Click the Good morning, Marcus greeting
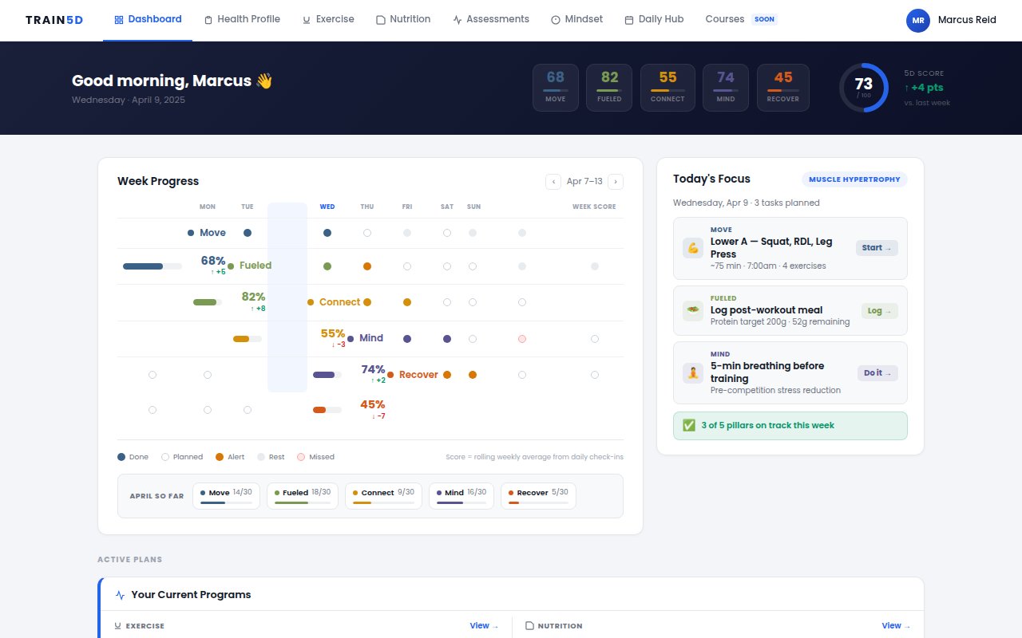Viewport: 1022px width, 638px height. (172, 81)
